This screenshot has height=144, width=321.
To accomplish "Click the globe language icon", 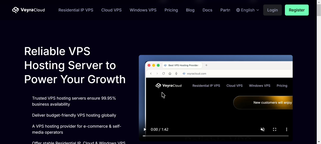I will point(238,10).
